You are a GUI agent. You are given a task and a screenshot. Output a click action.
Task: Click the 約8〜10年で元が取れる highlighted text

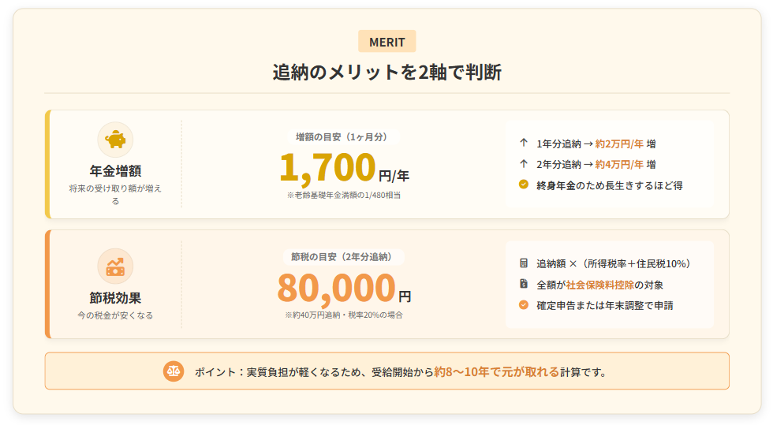[x=496, y=371]
